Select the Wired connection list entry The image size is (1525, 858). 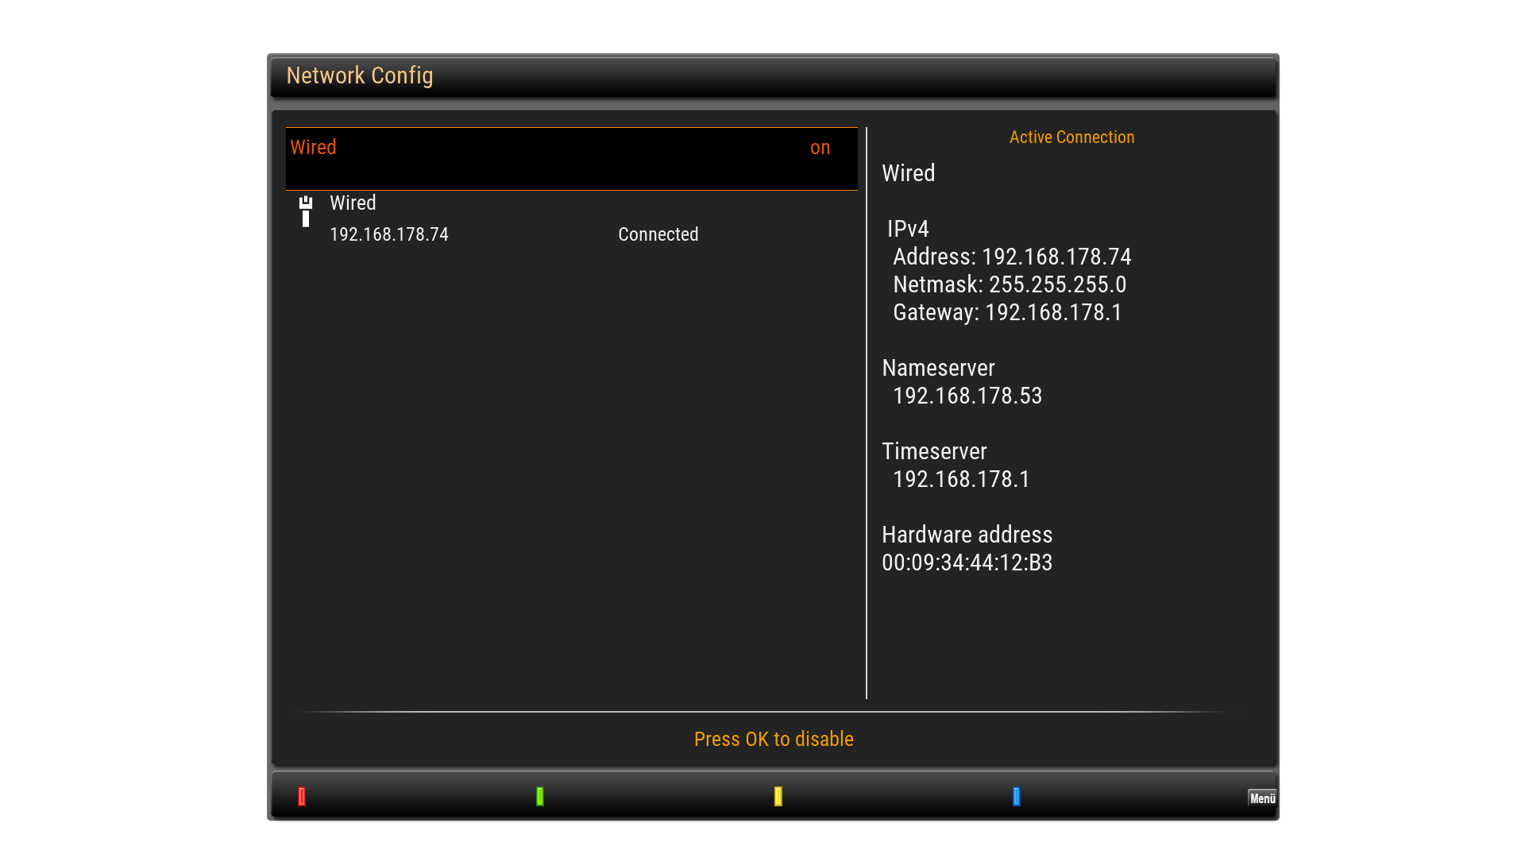coord(353,203)
